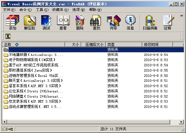This screenshot has height=133, width=186.
Task: Expand toolbar overflow chevron »
Action: (x=181, y=16)
